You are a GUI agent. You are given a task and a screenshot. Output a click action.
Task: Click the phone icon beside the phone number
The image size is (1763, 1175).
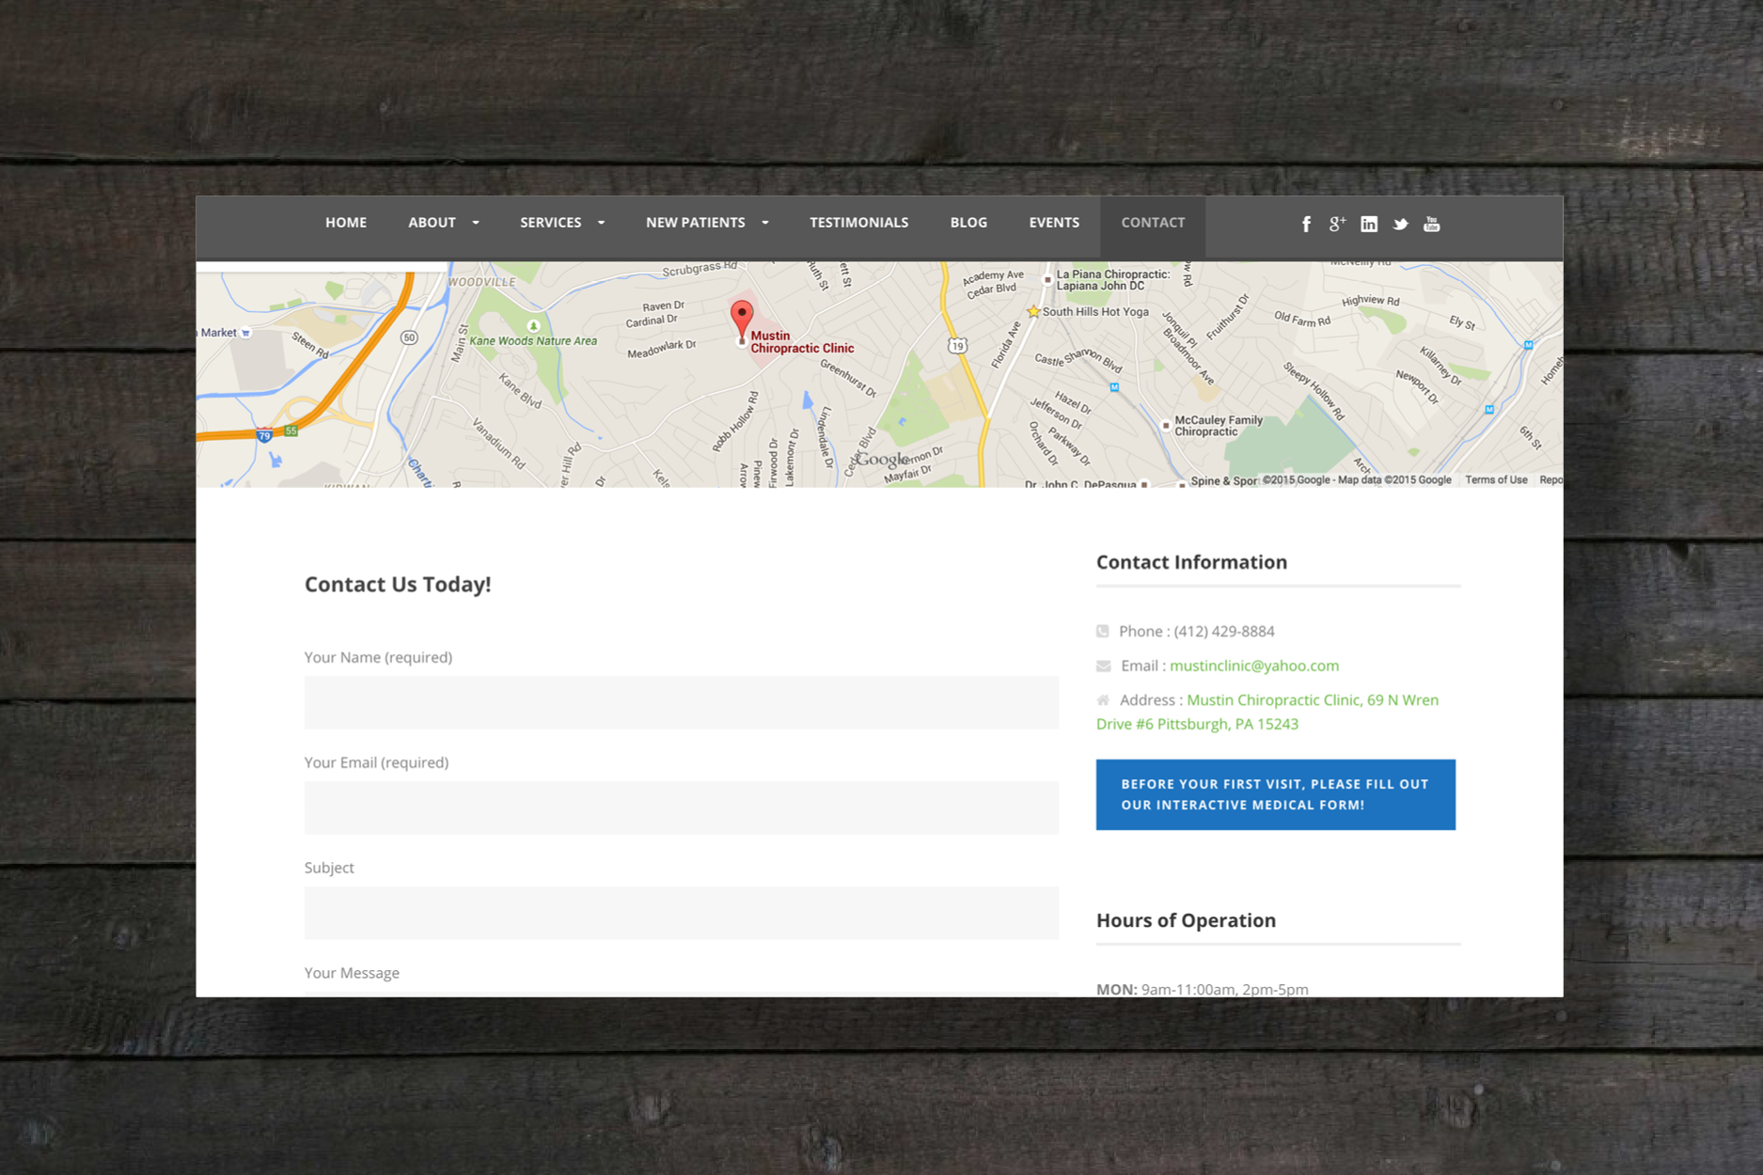tap(1103, 631)
